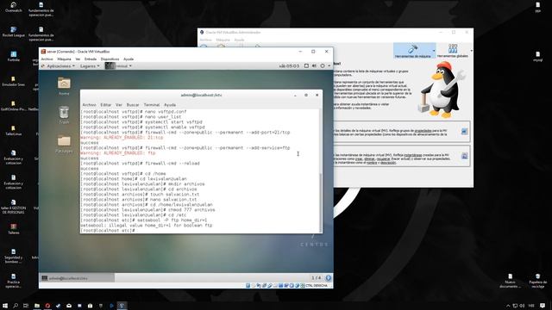This screenshot has width=552, height=310.
Task: Click the workspace switcher showing 1 / 4
Action: pyautogui.click(x=317, y=278)
